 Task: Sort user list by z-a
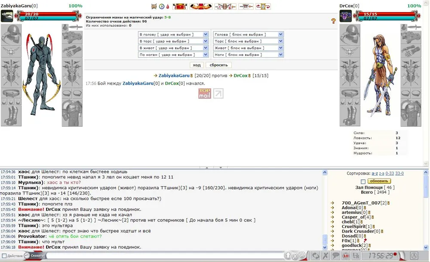click(381, 173)
